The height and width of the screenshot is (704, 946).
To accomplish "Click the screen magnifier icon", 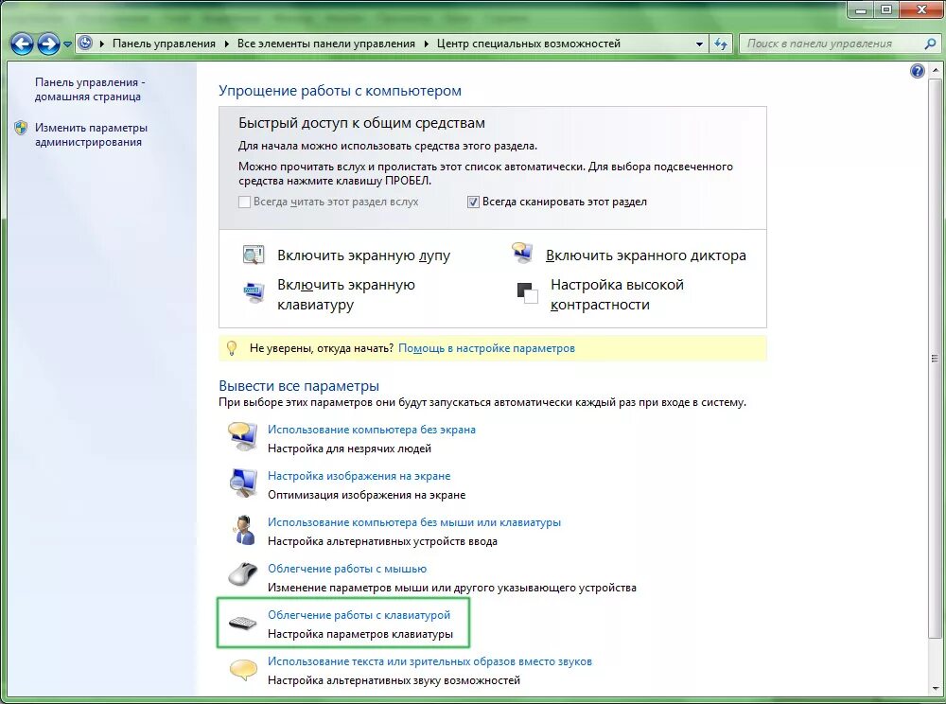I will [x=254, y=255].
